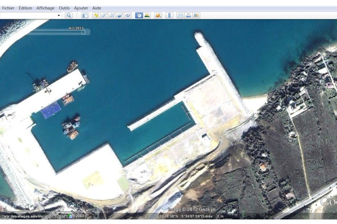
Task: Toggle sunlight across the landscape
Action: pos(146,16)
